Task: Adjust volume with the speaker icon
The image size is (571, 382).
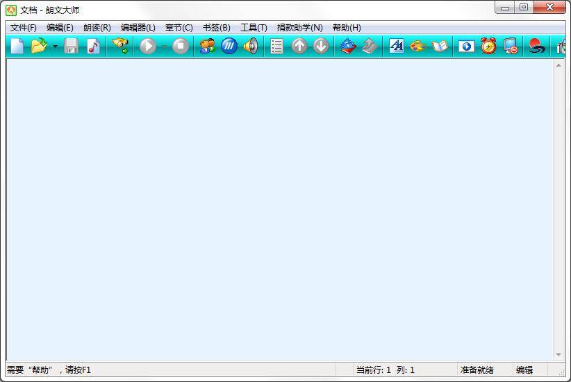Action: point(251,47)
